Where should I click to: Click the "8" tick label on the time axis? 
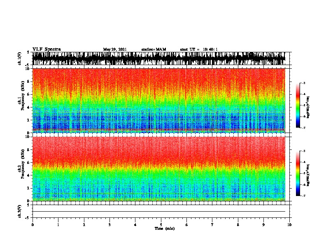tap(238, 225)
